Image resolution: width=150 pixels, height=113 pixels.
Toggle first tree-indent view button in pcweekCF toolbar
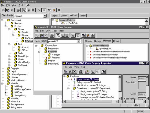[58, 36]
